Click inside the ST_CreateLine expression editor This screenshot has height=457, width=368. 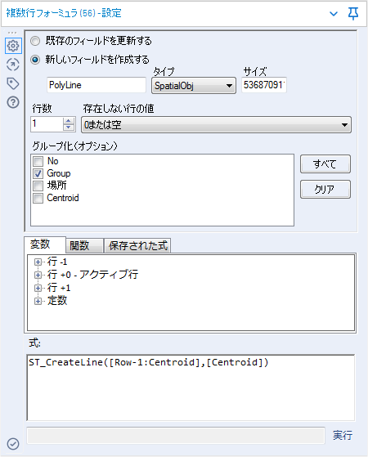[191, 388]
